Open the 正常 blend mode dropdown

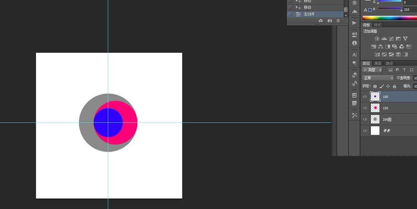(x=378, y=78)
